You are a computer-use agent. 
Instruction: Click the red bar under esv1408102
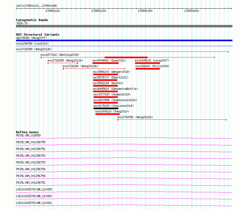[148, 63]
